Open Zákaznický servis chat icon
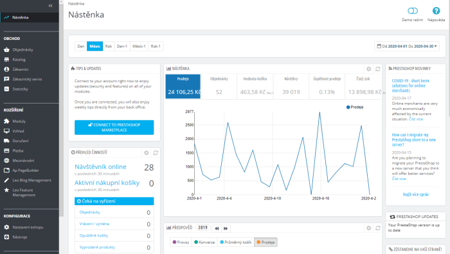450x254 pixels. tap(6, 79)
